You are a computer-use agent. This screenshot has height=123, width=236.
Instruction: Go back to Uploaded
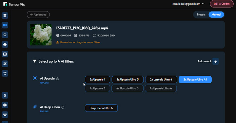38,15
